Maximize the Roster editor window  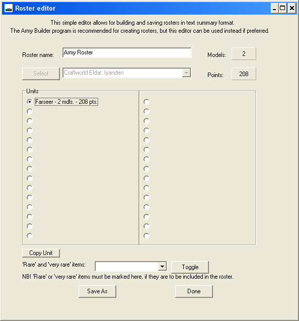tap(282, 9)
